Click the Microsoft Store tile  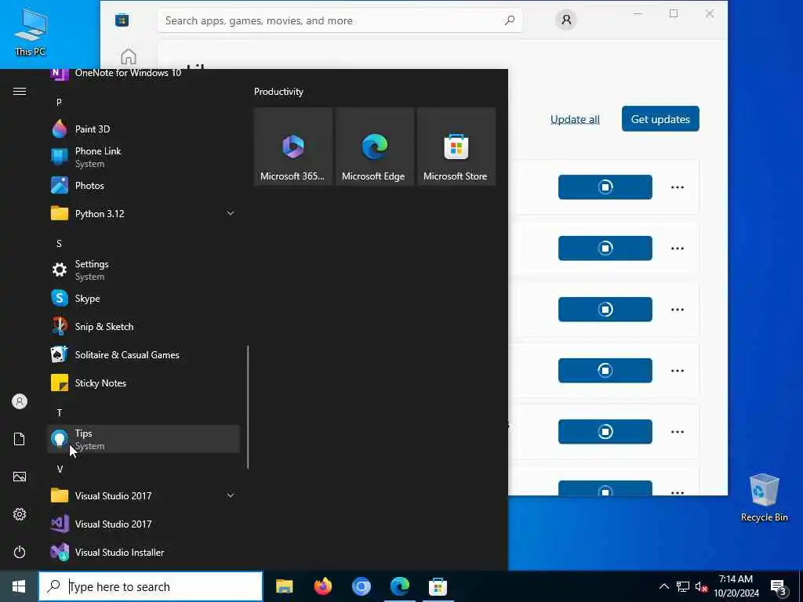tap(456, 147)
